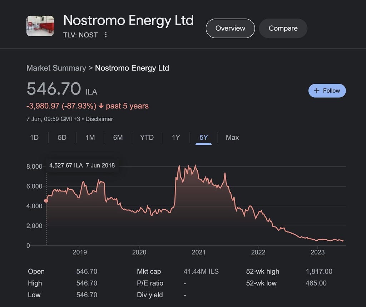Click the Mkt cap value 41.44M ILS
Viewport: 366px width, 307px height.
(x=201, y=271)
